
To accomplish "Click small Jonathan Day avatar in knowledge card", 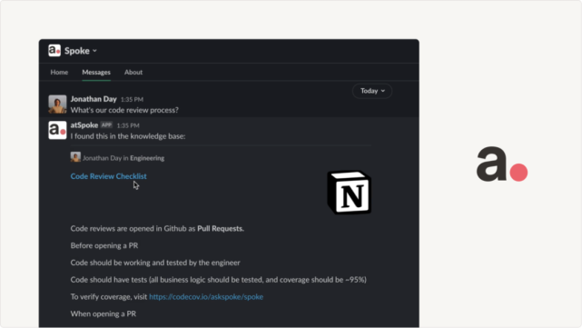I will tap(75, 157).
